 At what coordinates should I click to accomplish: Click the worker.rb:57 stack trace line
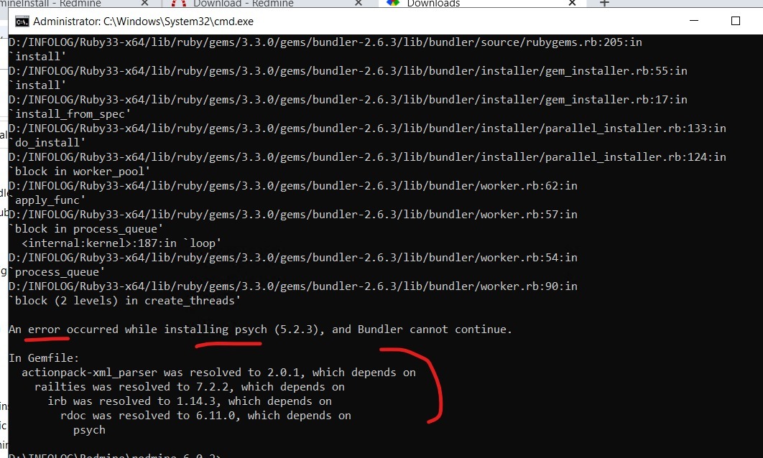tap(293, 215)
